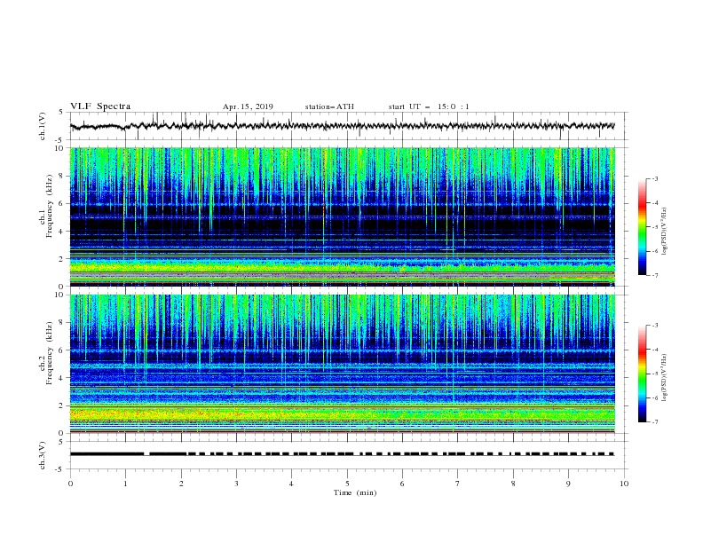Click inside the ch.2 spectrogram panel
This screenshot has width=703, height=543.
tap(343, 364)
